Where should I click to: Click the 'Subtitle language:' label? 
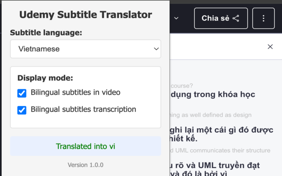pyautogui.click(x=46, y=33)
